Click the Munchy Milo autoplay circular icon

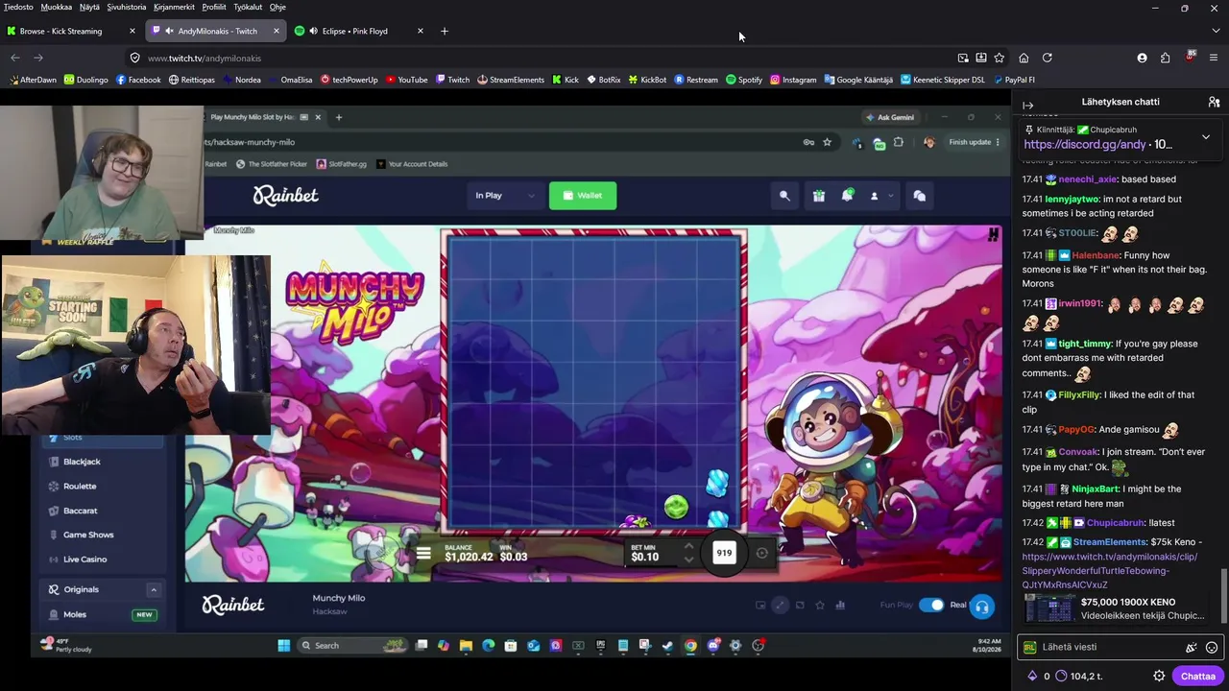click(x=762, y=553)
